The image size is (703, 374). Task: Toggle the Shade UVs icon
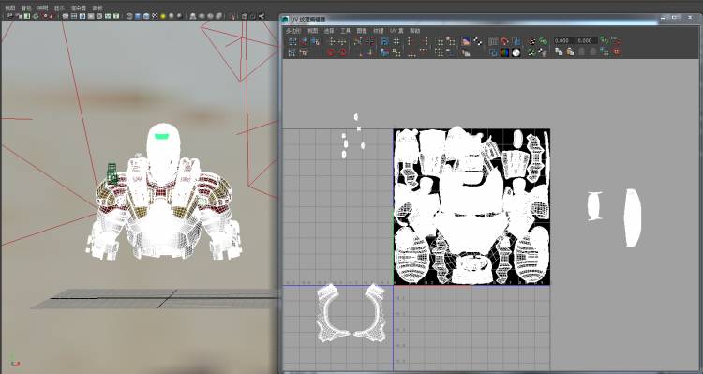tap(516, 41)
